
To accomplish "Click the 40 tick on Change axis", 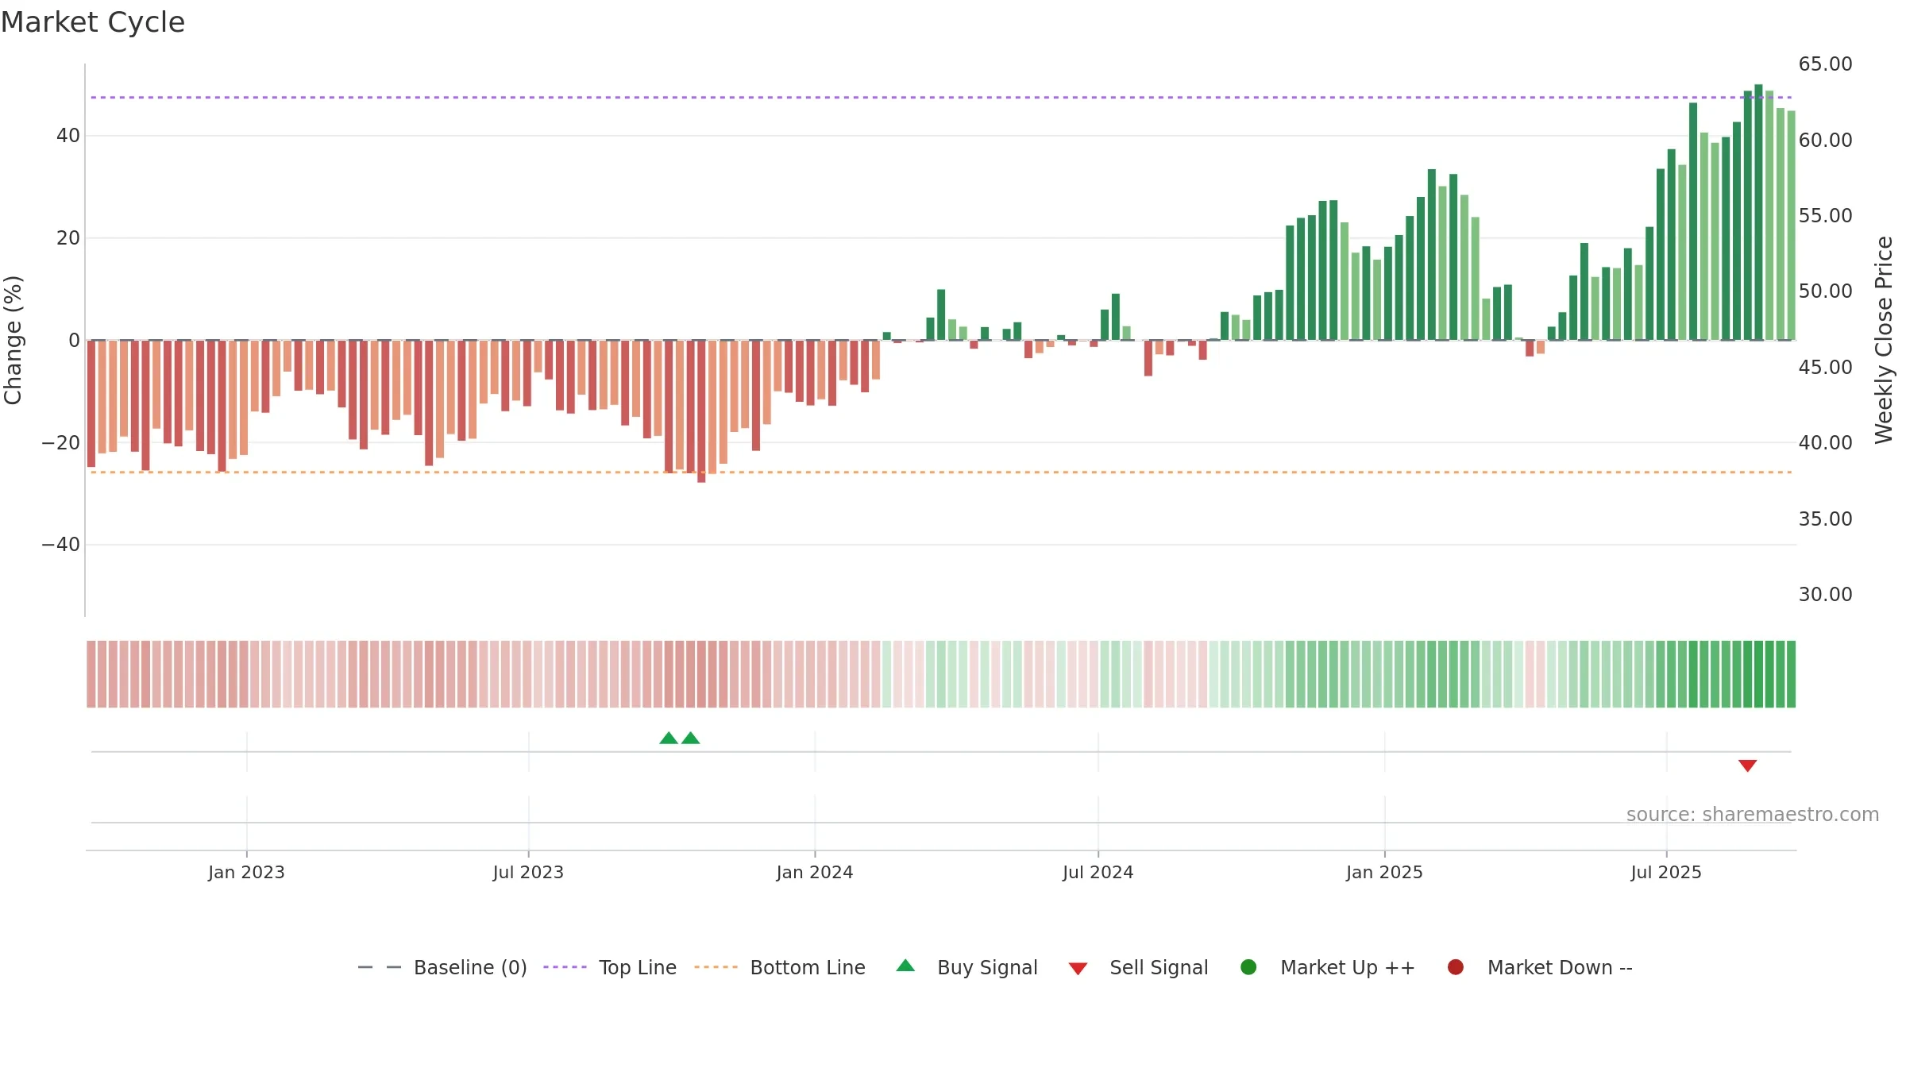I will point(68,136).
